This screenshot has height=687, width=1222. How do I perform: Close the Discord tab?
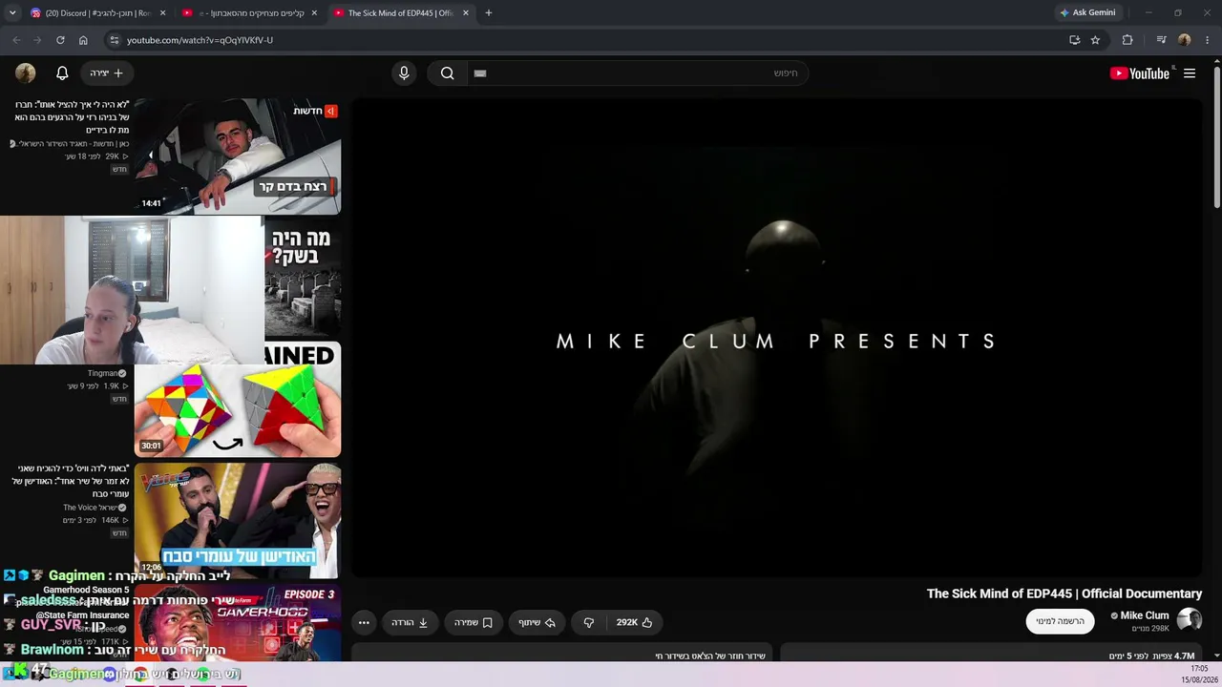point(163,13)
